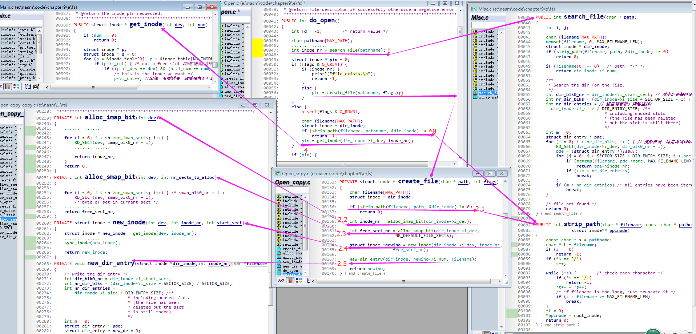This screenshot has height=334, width=696.
Task: Click open_copy_copy.c vertical scrollbar up arrow
Action: pyautogui.click(x=270, y=113)
